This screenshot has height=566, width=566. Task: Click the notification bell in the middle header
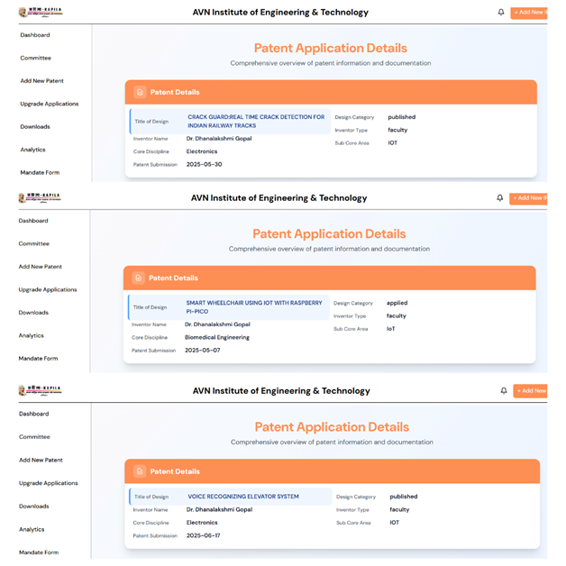pyautogui.click(x=500, y=198)
